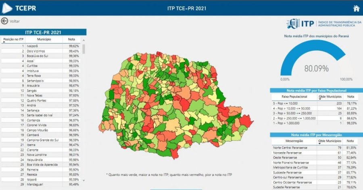
Task: Sort by Município column header
Action: [44, 39]
